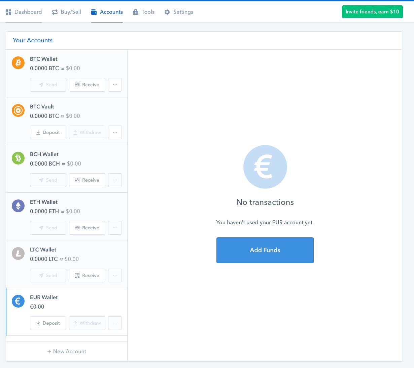Select the LTC Wallet title

[43, 250]
